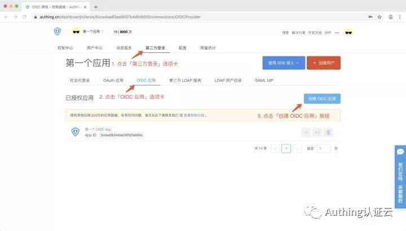Viewport: 406px width, 231px height.
Task: Click the browser address bar URL
Action: pyautogui.click(x=120, y=17)
